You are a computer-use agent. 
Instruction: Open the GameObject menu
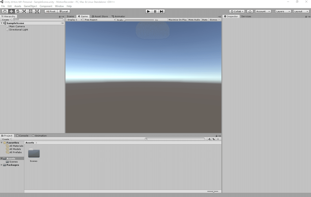[x=30, y=6]
